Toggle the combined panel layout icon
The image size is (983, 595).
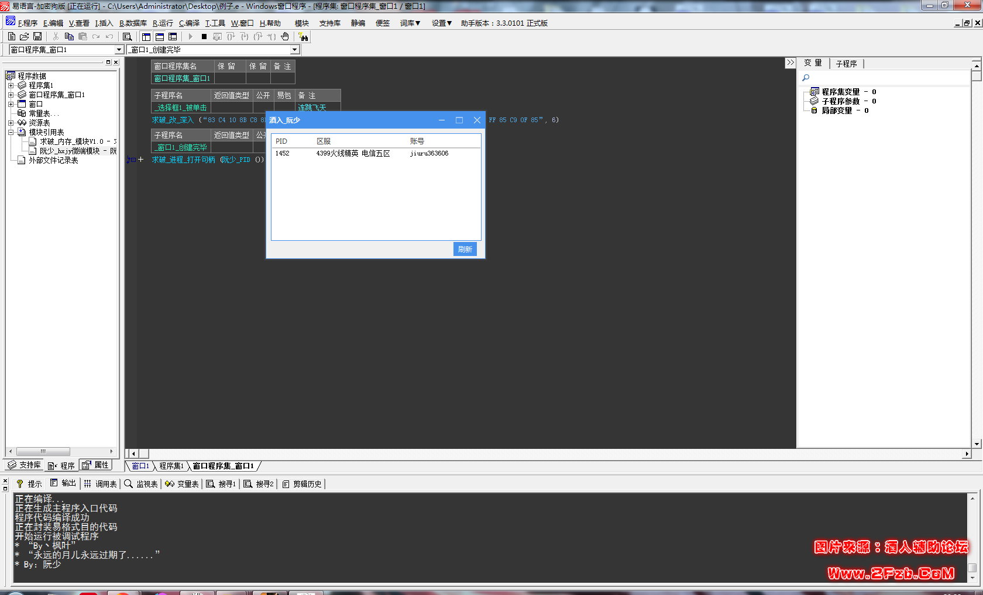tap(173, 36)
